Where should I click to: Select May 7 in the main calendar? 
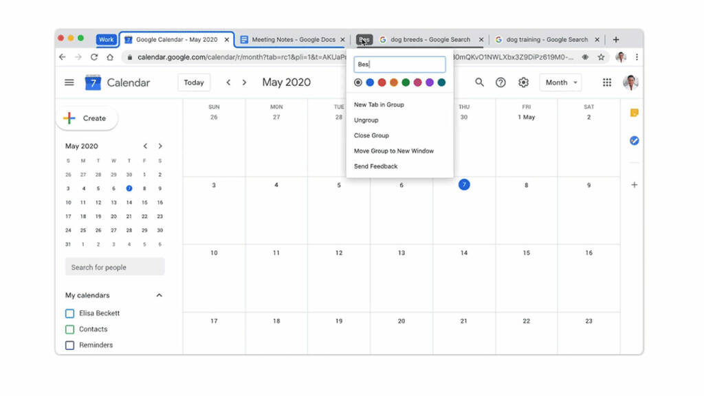(x=464, y=185)
